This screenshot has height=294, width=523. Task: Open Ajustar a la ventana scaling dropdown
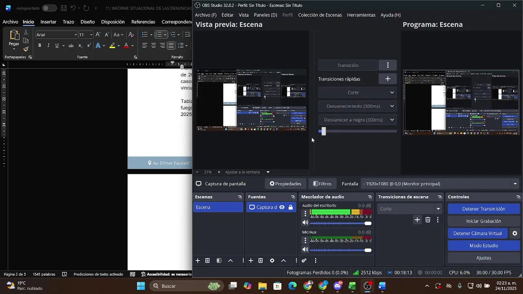(x=268, y=172)
